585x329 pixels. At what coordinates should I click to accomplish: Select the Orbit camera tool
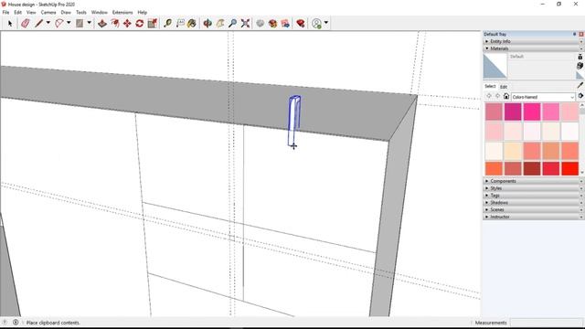(207, 23)
